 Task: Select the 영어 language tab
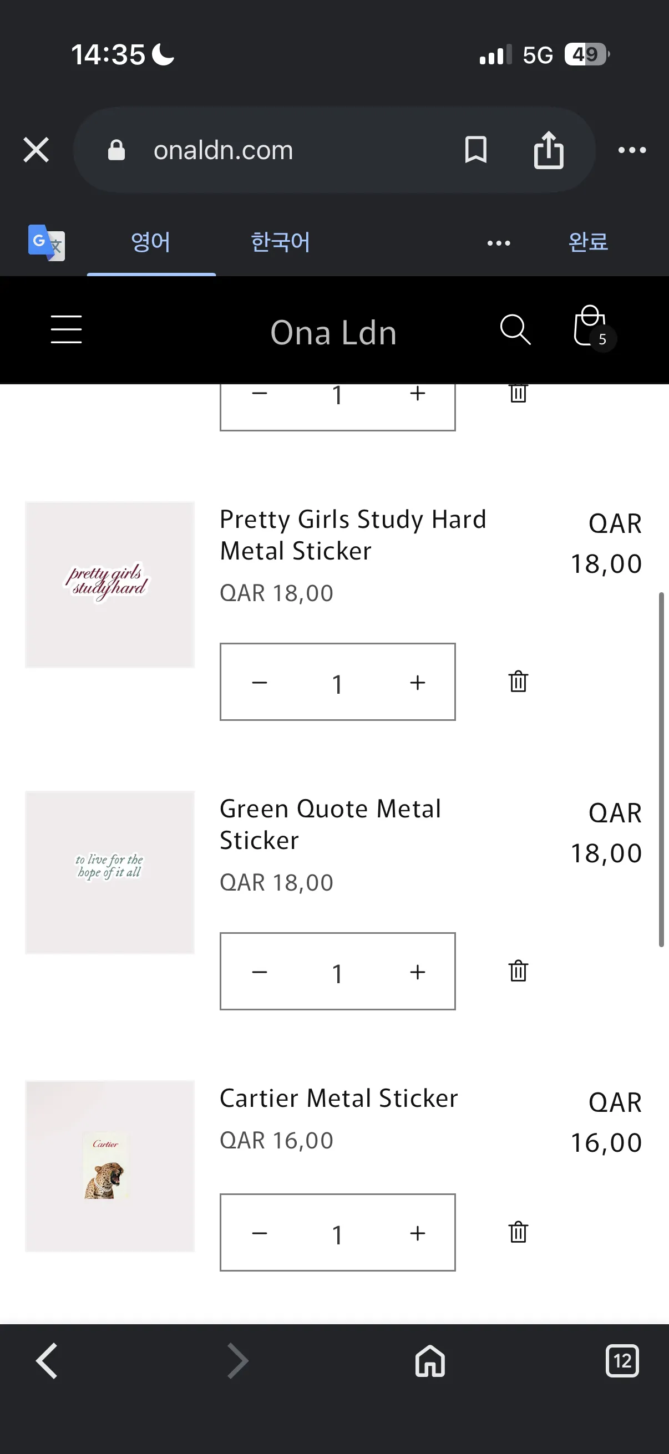click(150, 242)
